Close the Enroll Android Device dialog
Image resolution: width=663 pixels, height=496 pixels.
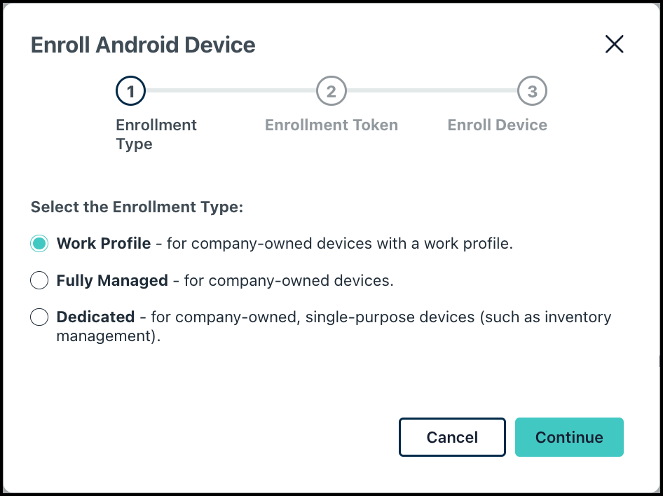click(614, 45)
